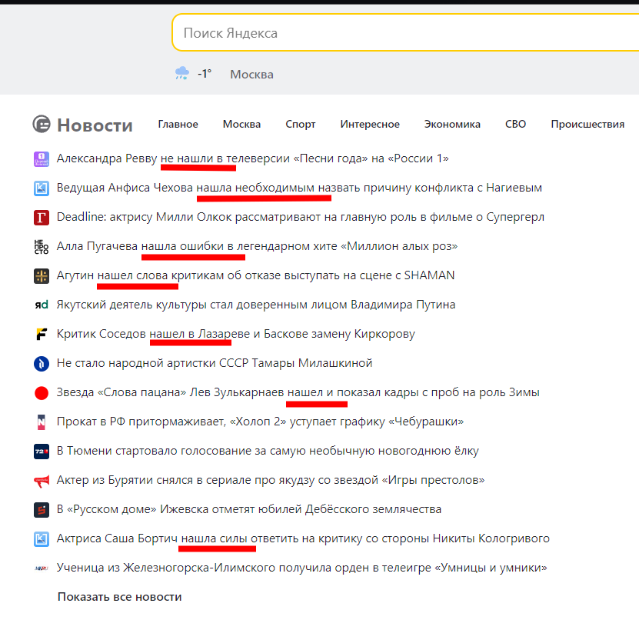The height and width of the screenshot is (620, 639).
Task: Click yellow F icon beside Критик Соседов headline
Action: pyautogui.click(x=42, y=335)
